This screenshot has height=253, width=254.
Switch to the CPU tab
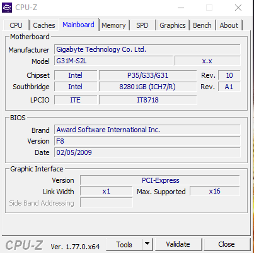[x=16, y=25]
